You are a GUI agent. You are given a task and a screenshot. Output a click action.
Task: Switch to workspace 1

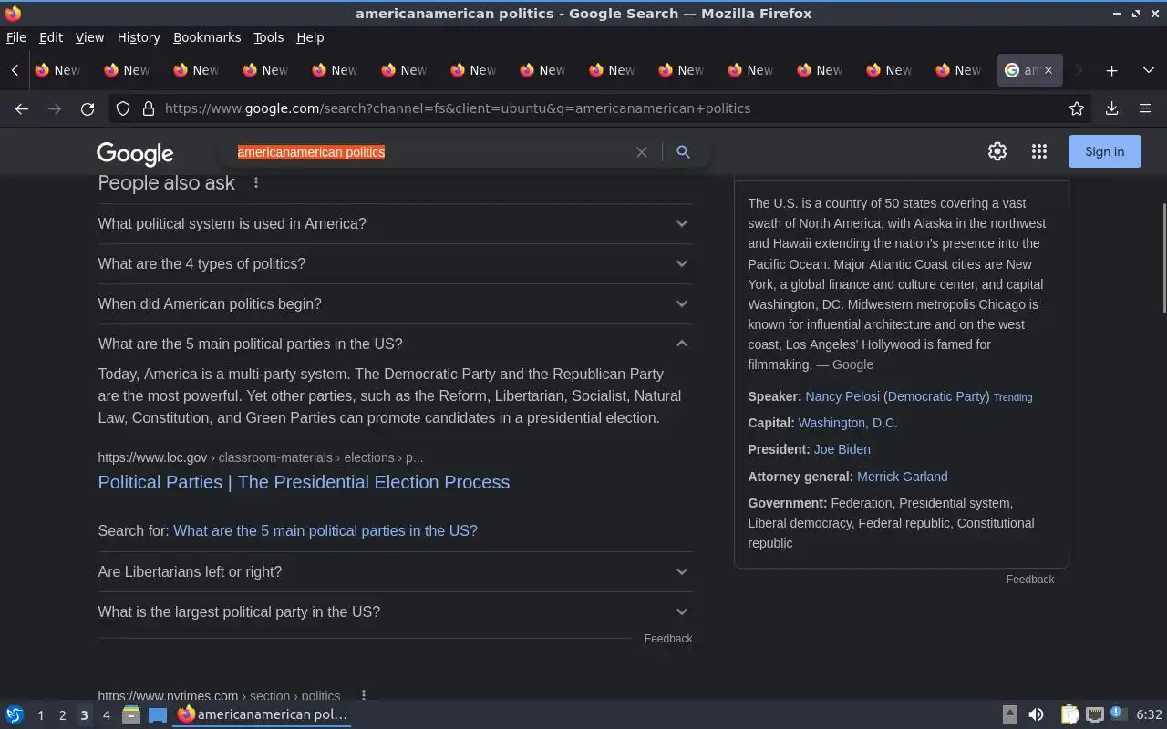pyautogui.click(x=40, y=715)
